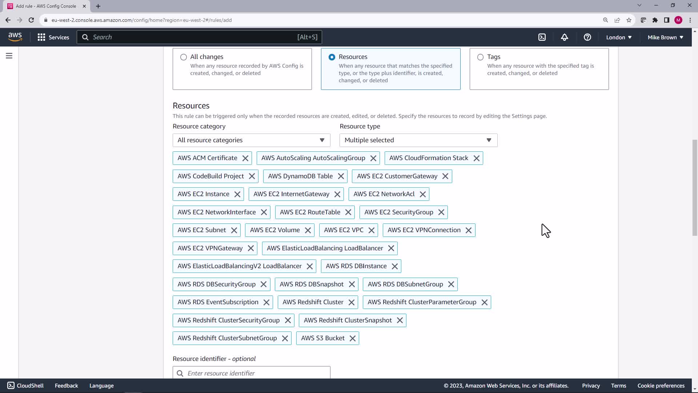Open the Services grid menu
Screen dimensions: 698x393
53,37
